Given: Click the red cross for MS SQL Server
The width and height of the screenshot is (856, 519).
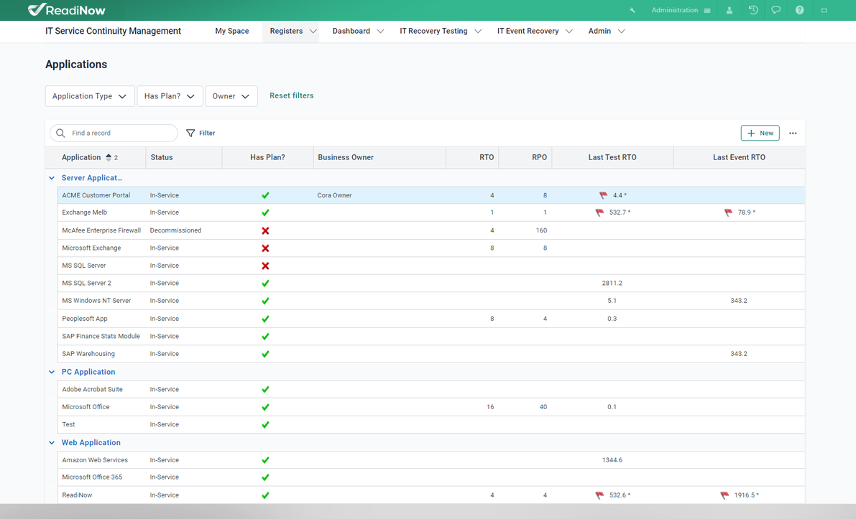Looking at the screenshot, I should 265,266.
